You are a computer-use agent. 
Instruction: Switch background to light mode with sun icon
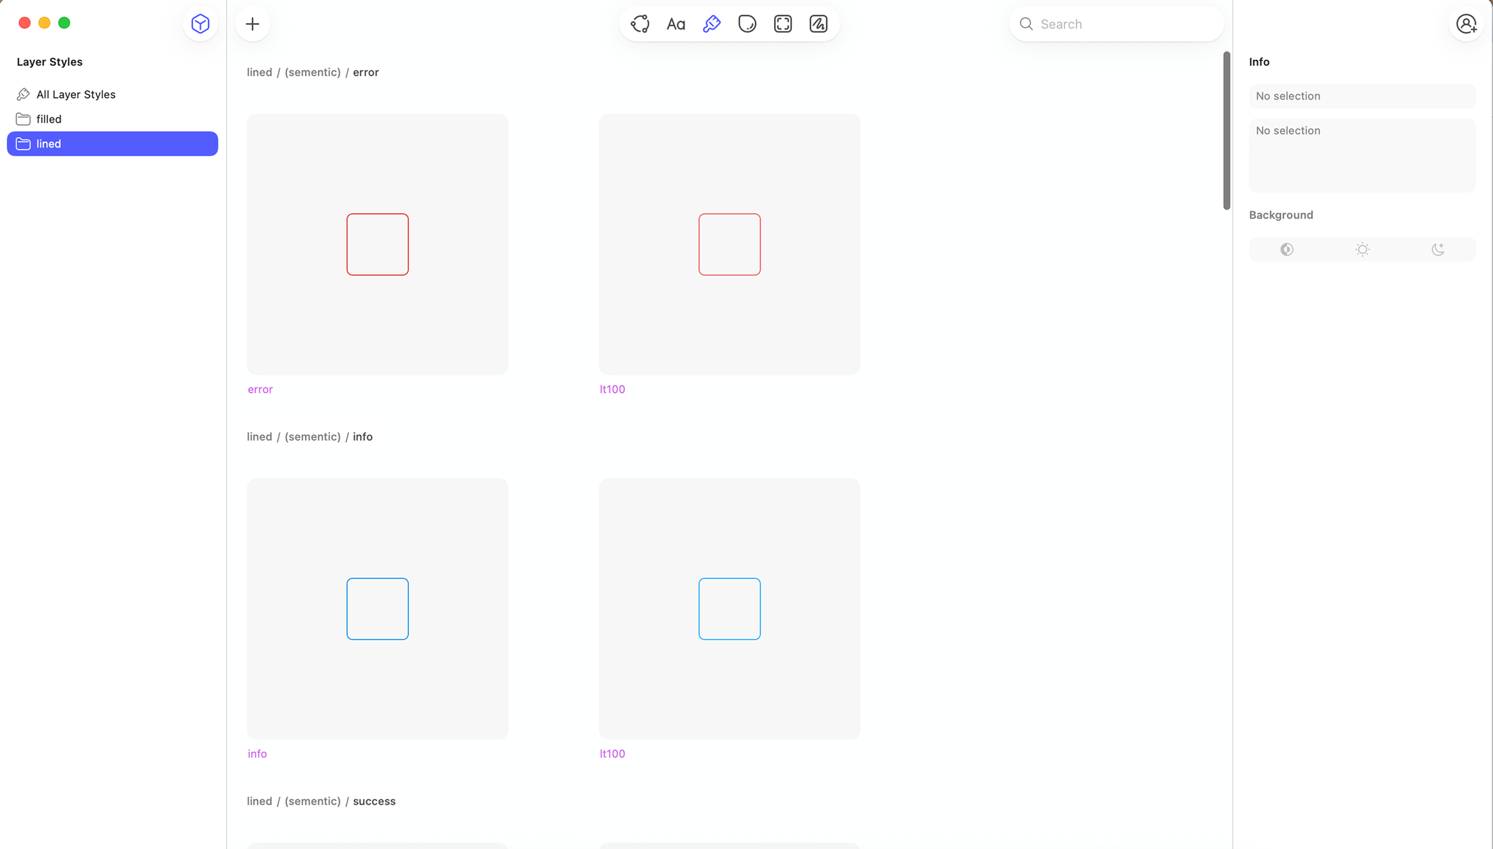click(x=1362, y=249)
